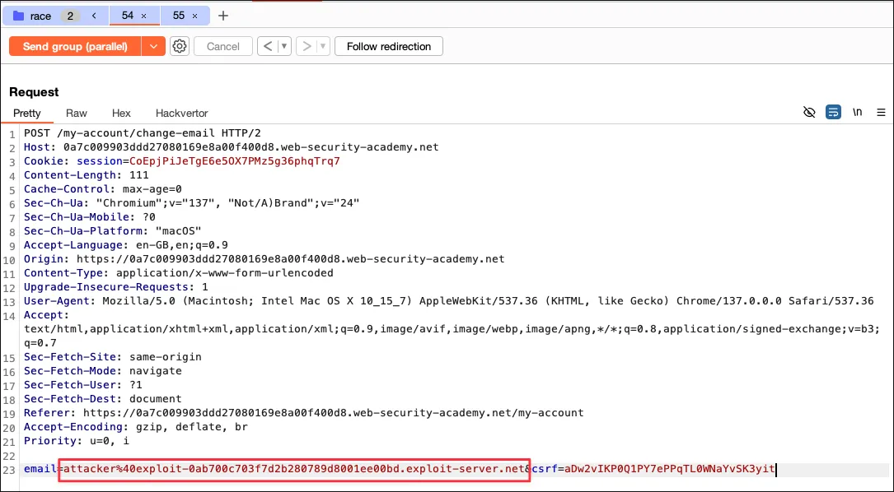Image resolution: width=894 pixels, height=492 pixels.
Task: Switch to the Raw view tab
Action: point(77,113)
